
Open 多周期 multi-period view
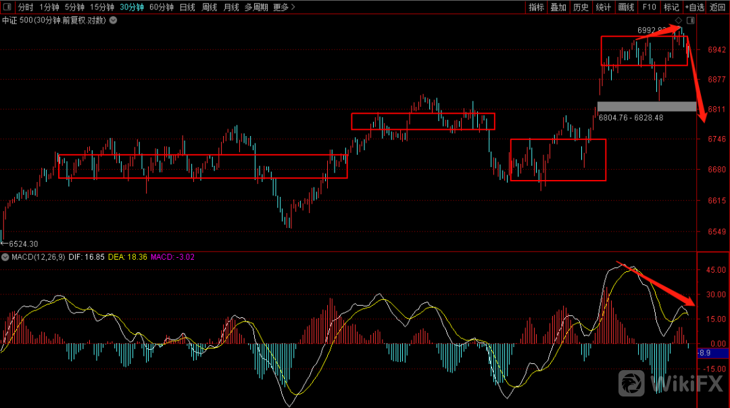pyautogui.click(x=256, y=7)
